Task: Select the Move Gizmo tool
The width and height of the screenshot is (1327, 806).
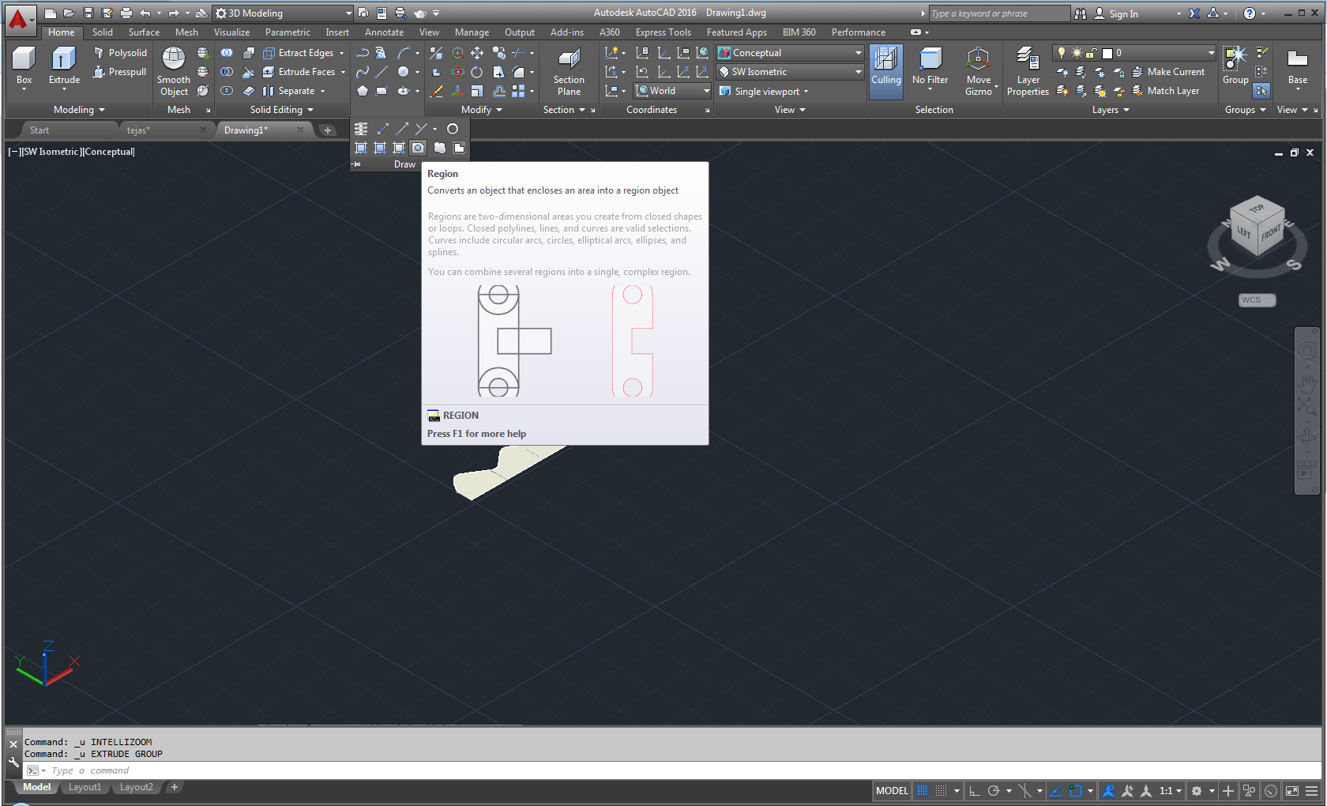Action: pyautogui.click(x=978, y=71)
